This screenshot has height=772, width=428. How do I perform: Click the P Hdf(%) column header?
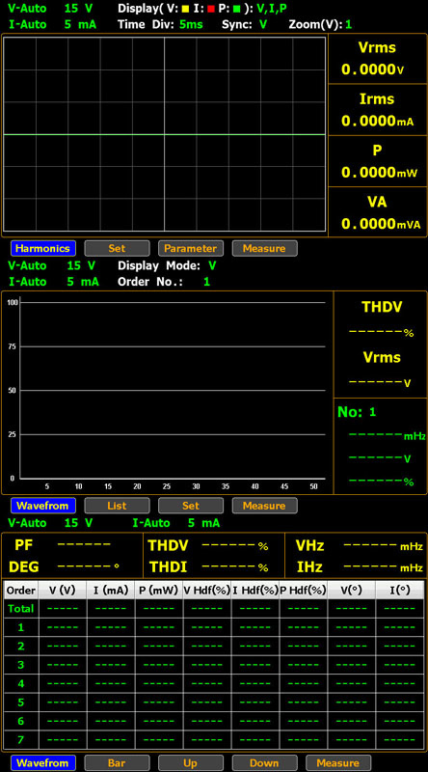303,590
